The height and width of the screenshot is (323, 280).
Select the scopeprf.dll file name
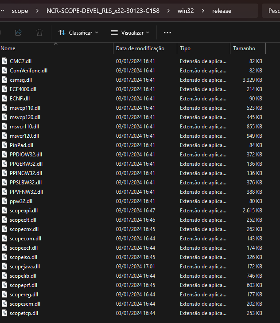tap(23, 285)
